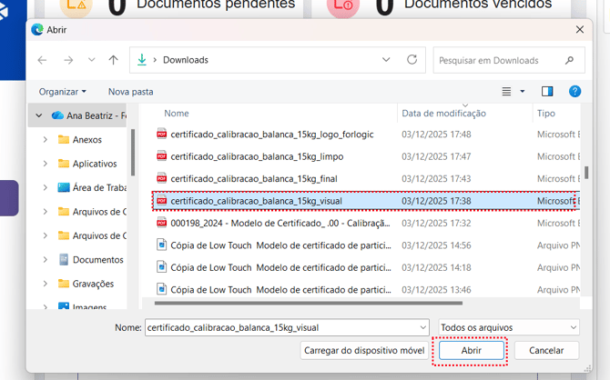Open the Organizar menu
This screenshot has width=610, height=380.
[62, 92]
